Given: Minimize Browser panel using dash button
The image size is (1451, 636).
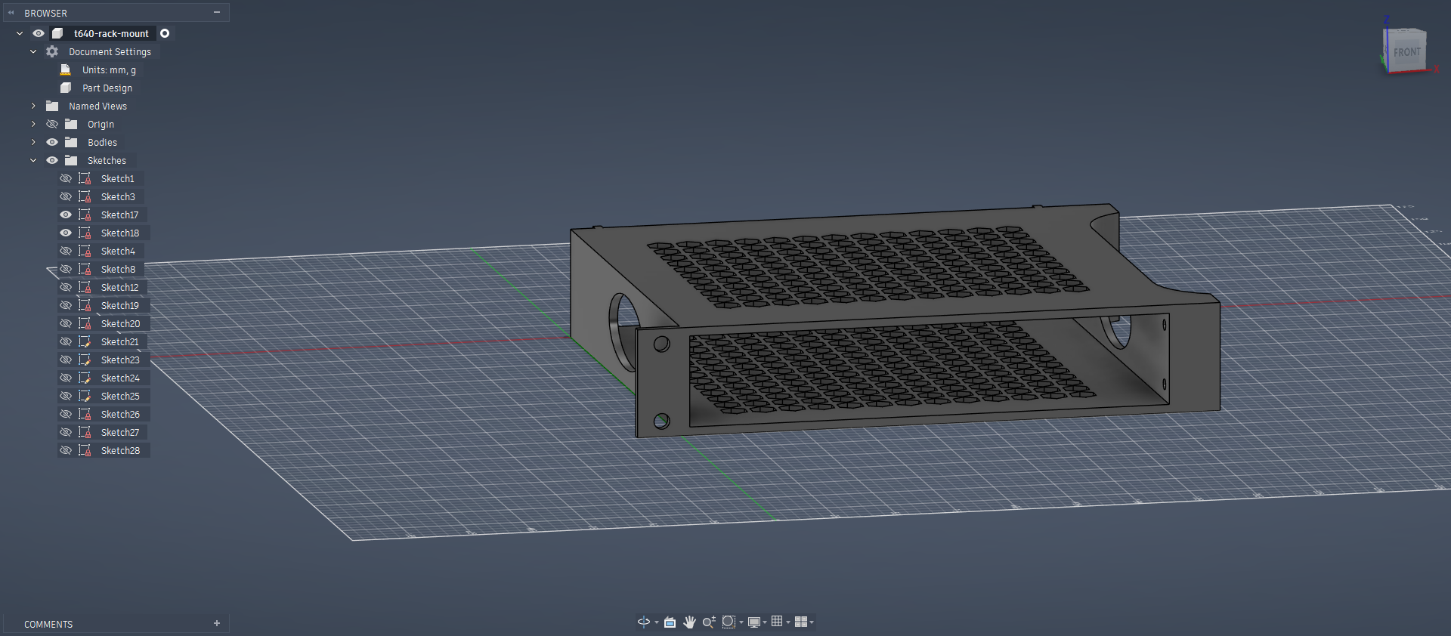Looking at the screenshot, I should [x=217, y=13].
